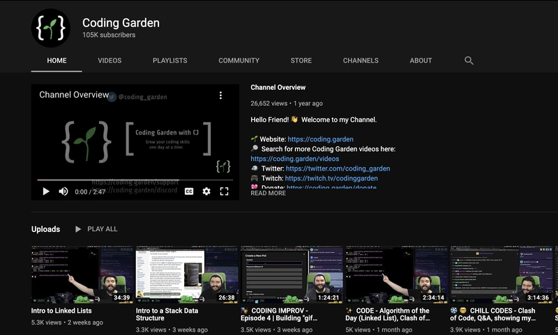Viewport: 558px width, 335px height.
Task: Open the COMMUNITY tab
Action: [x=239, y=61]
